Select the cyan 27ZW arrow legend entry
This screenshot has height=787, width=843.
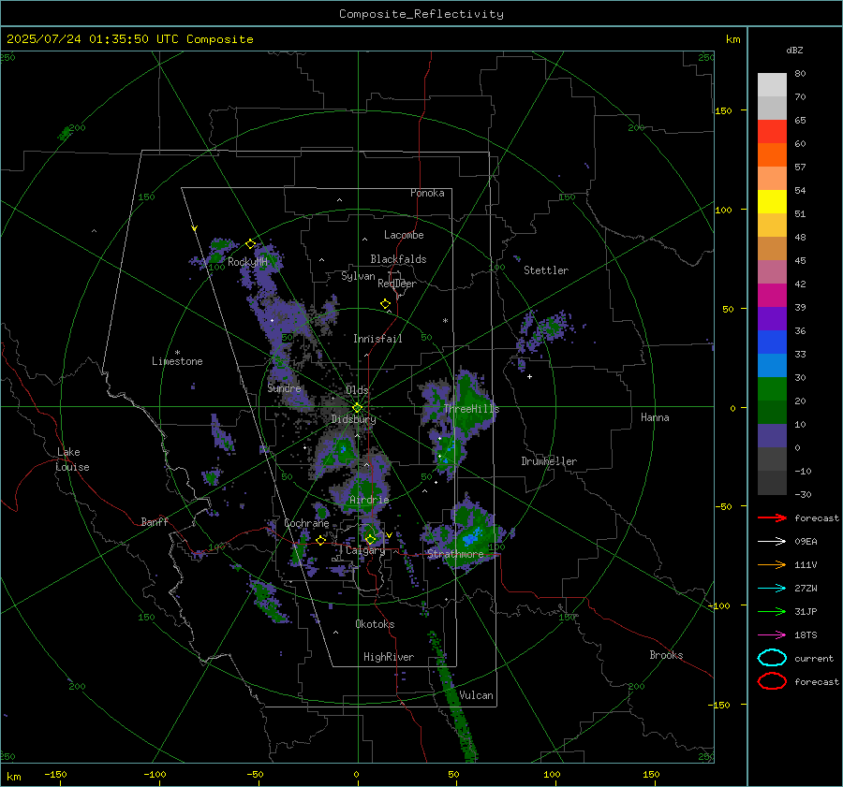click(x=772, y=589)
